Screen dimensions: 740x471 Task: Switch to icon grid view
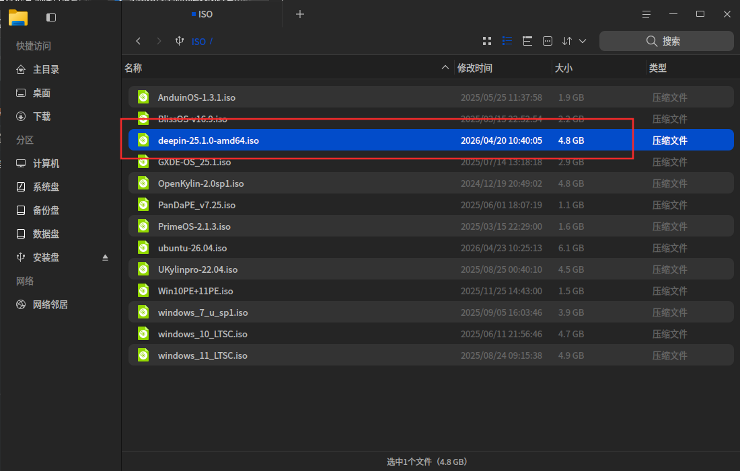click(487, 41)
